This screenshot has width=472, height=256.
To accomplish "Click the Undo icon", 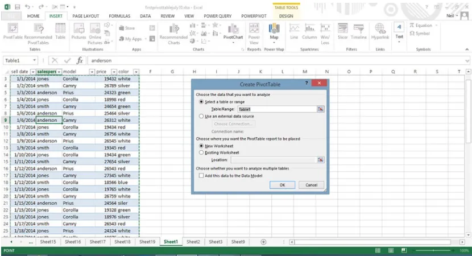I will pos(27,7).
